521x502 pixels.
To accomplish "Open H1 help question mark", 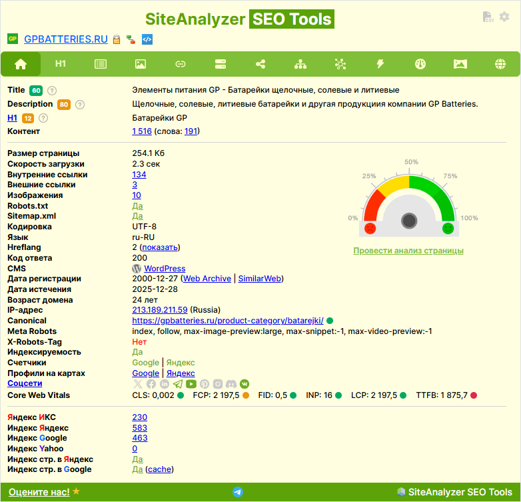I will (x=43, y=119).
